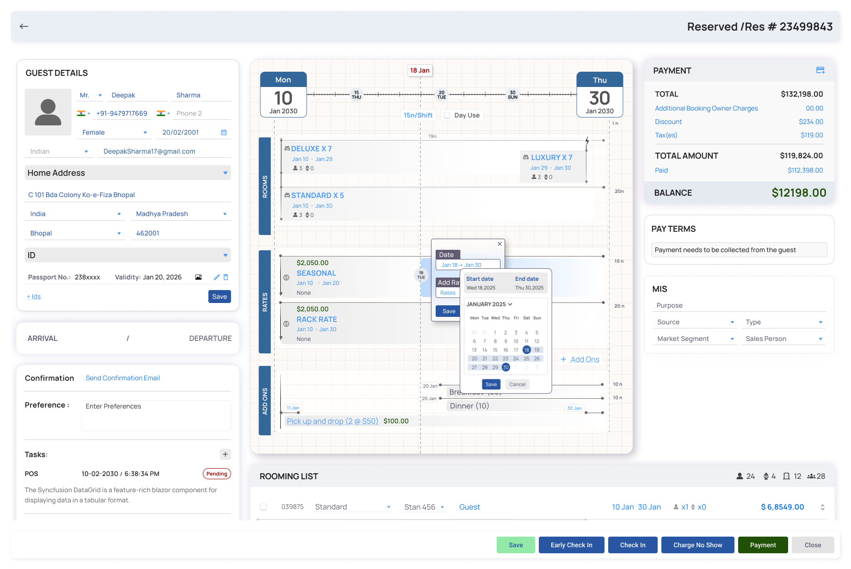The width and height of the screenshot is (851, 569).
Task: Switch to the DEPARTURE tab
Action: pos(210,339)
